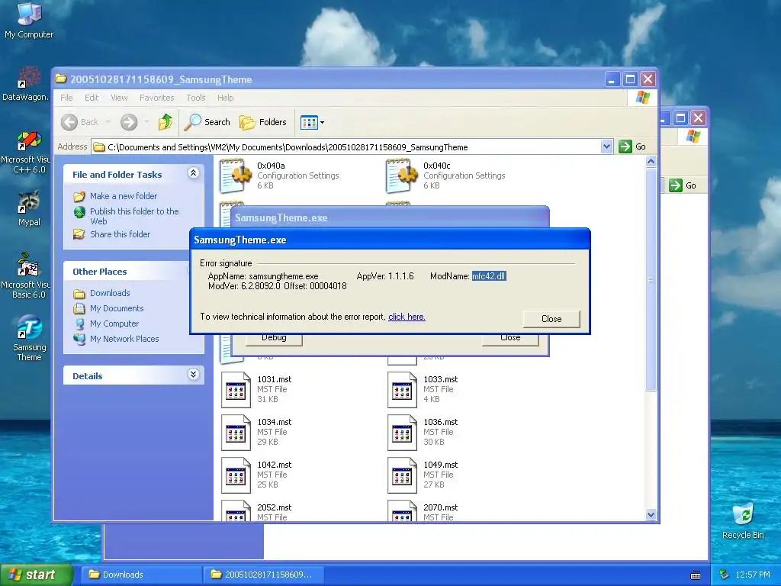The image size is (781, 586).
Task: Open the Start menu
Action: 36,575
